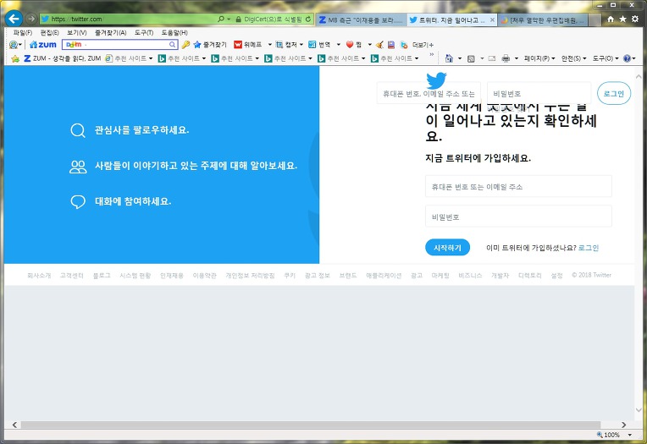Click the refresh icon in address bar
Image resolution: width=647 pixels, height=444 pixels.
click(x=307, y=19)
